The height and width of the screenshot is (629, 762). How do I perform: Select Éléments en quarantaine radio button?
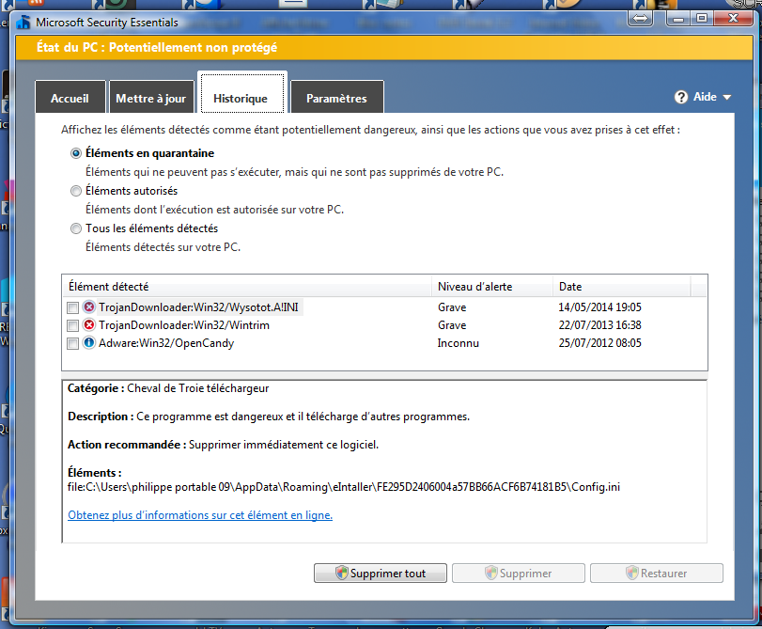tap(76, 153)
